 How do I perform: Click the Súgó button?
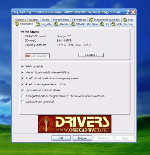125,138
